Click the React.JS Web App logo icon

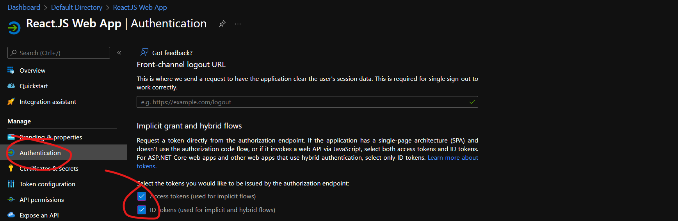[x=14, y=27]
